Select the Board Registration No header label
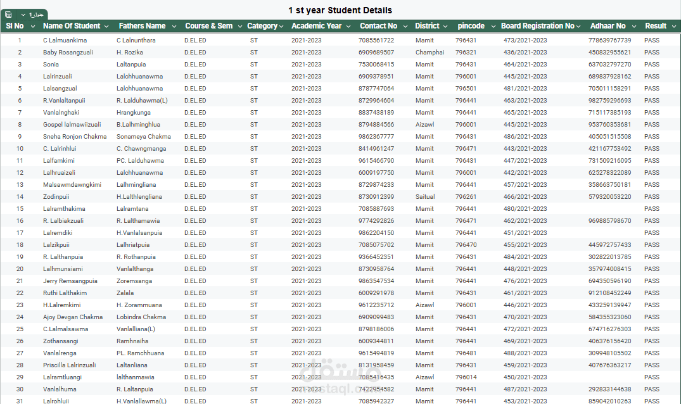Viewport: 681px width, 404px height. coord(538,26)
